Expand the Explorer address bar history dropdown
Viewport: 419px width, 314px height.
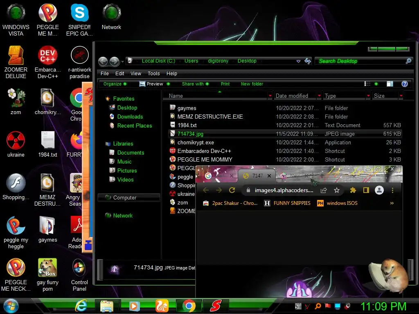pyautogui.click(x=298, y=61)
